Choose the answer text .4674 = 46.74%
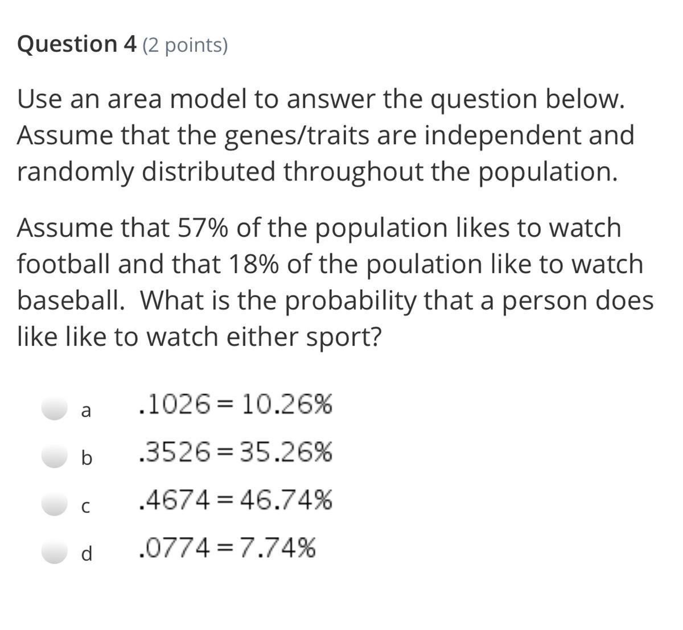Viewport: 683px width, 630px height. pyautogui.click(x=235, y=501)
